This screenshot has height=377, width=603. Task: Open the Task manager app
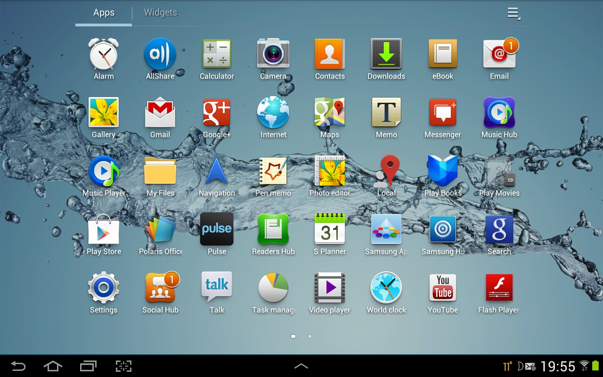pyautogui.click(x=273, y=289)
